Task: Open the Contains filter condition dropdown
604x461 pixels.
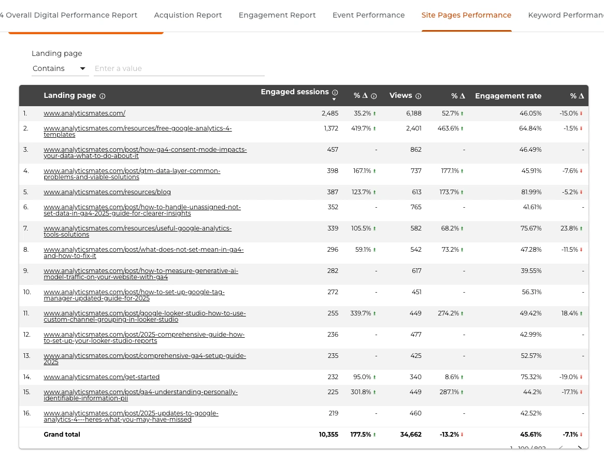Action: coord(60,68)
